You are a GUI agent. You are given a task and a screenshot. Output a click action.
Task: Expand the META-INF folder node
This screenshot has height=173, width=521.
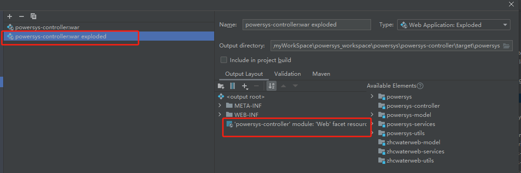click(x=220, y=105)
